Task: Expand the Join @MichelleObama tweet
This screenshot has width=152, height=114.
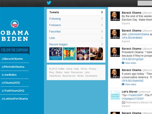Action: (126, 41)
